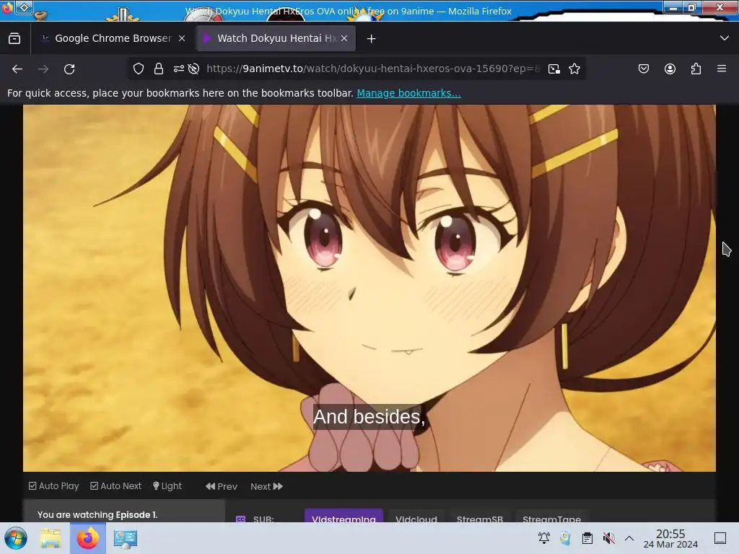Close the Watch Dokyuu Hentai tab
The height and width of the screenshot is (554, 739).
point(344,38)
